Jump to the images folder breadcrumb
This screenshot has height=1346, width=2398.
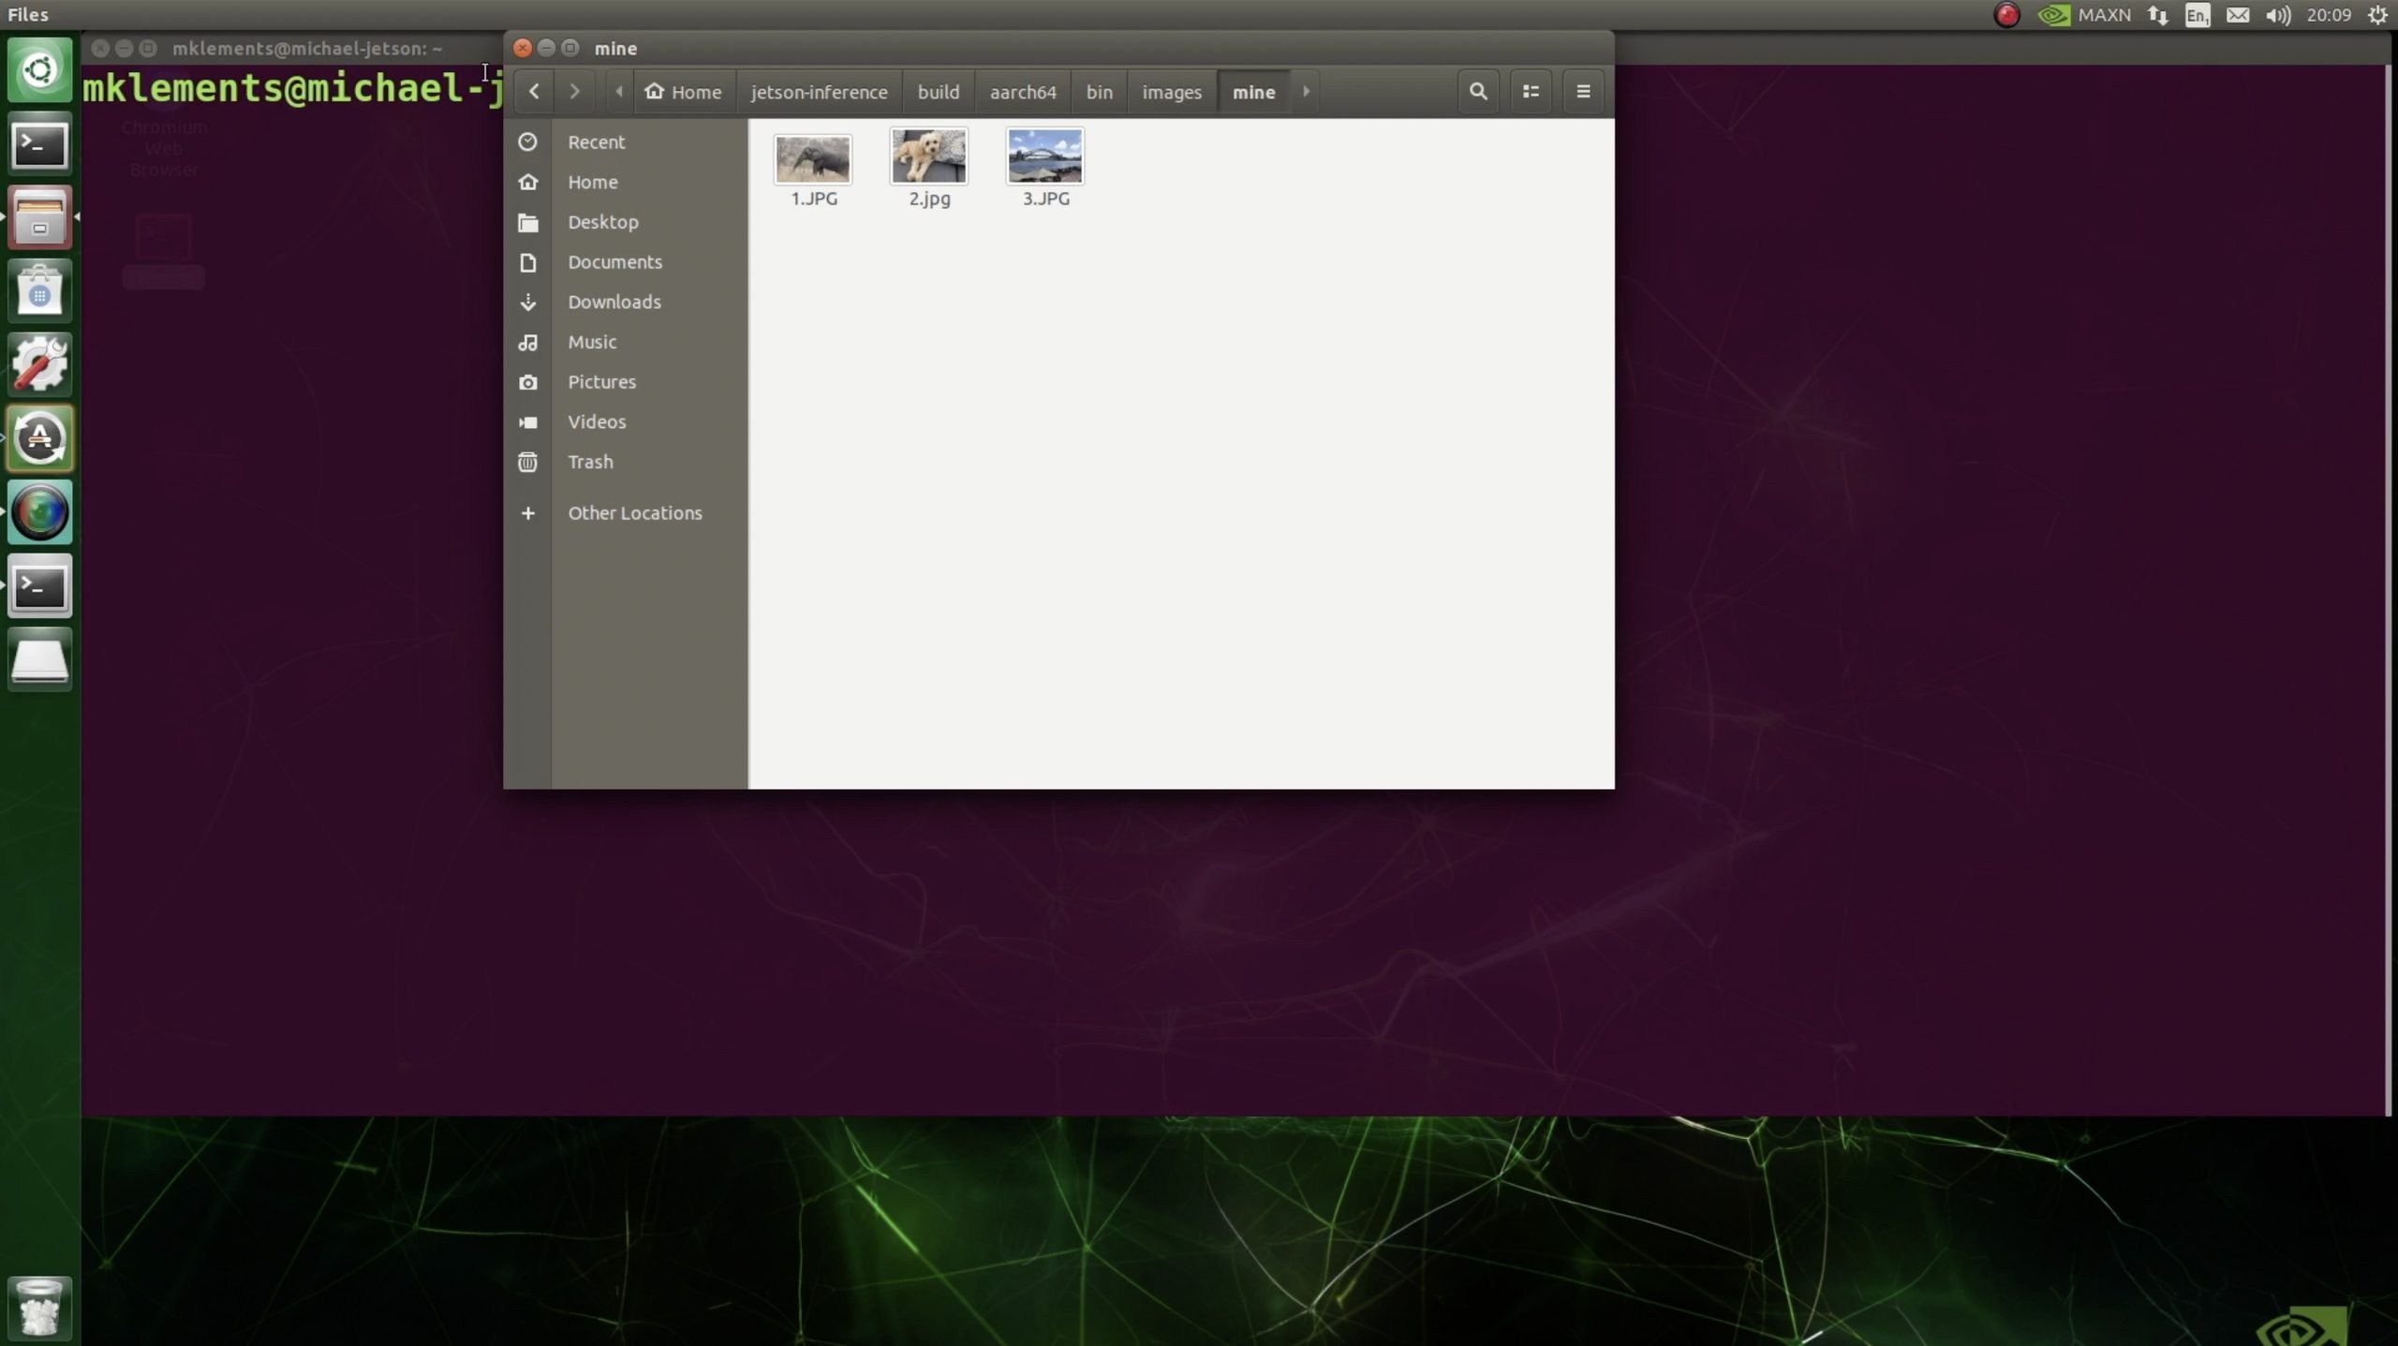1171,92
